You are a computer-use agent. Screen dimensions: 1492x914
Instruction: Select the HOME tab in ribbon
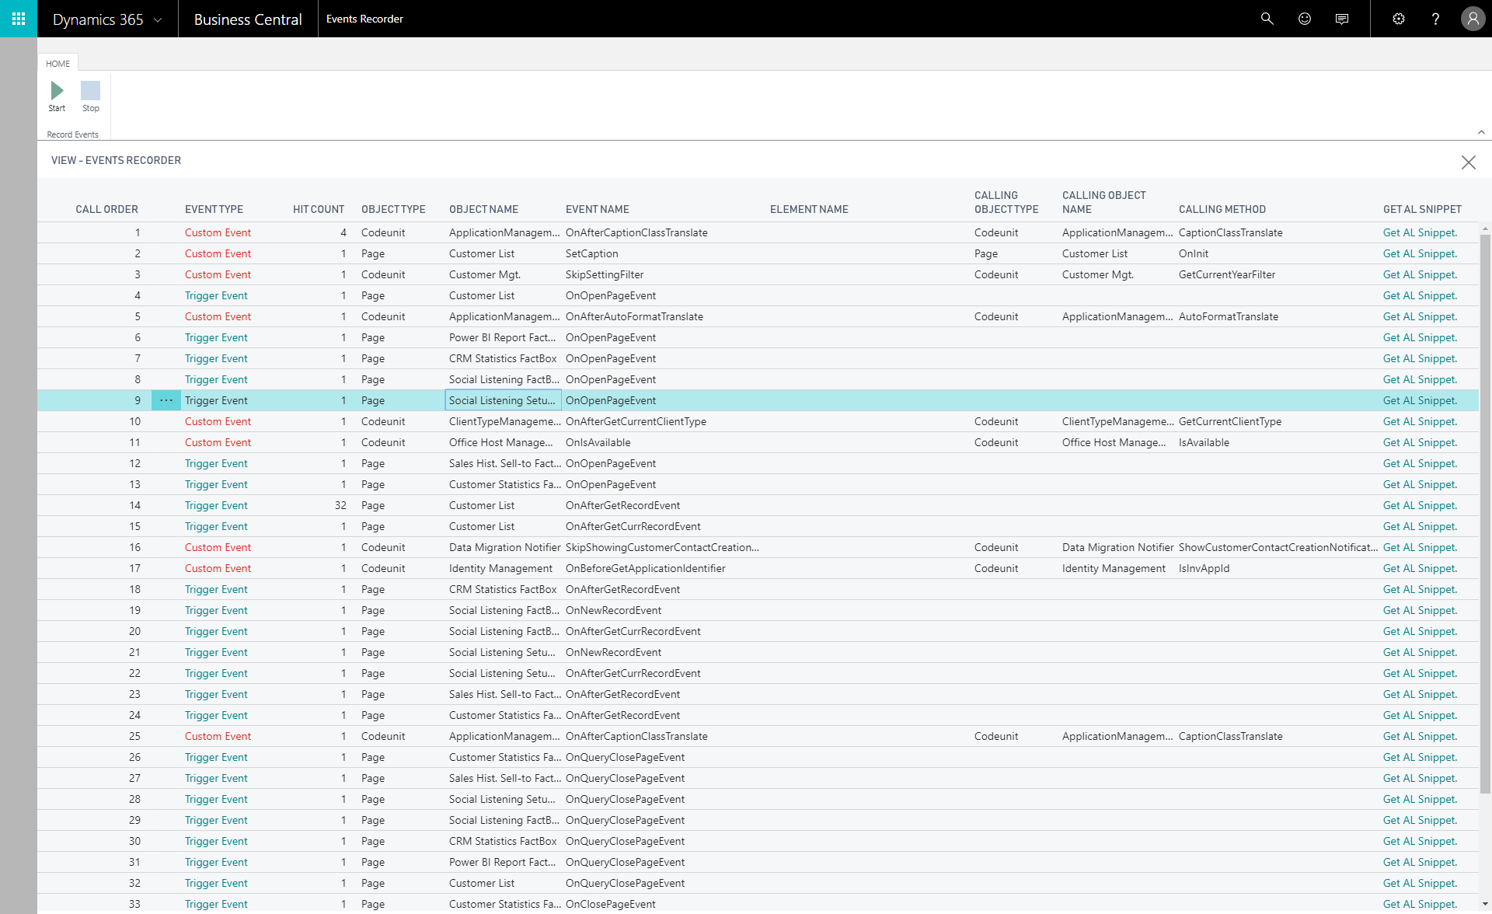pyautogui.click(x=58, y=61)
